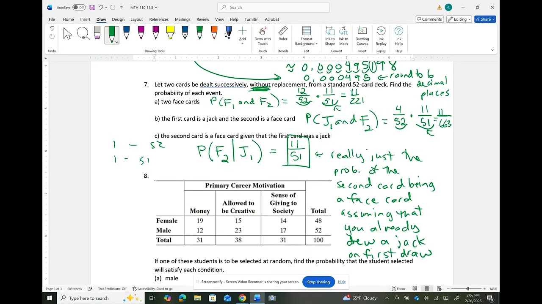This screenshot has height=304, width=542.
Task: Select the active green pen
Action: tap(112, 35)
